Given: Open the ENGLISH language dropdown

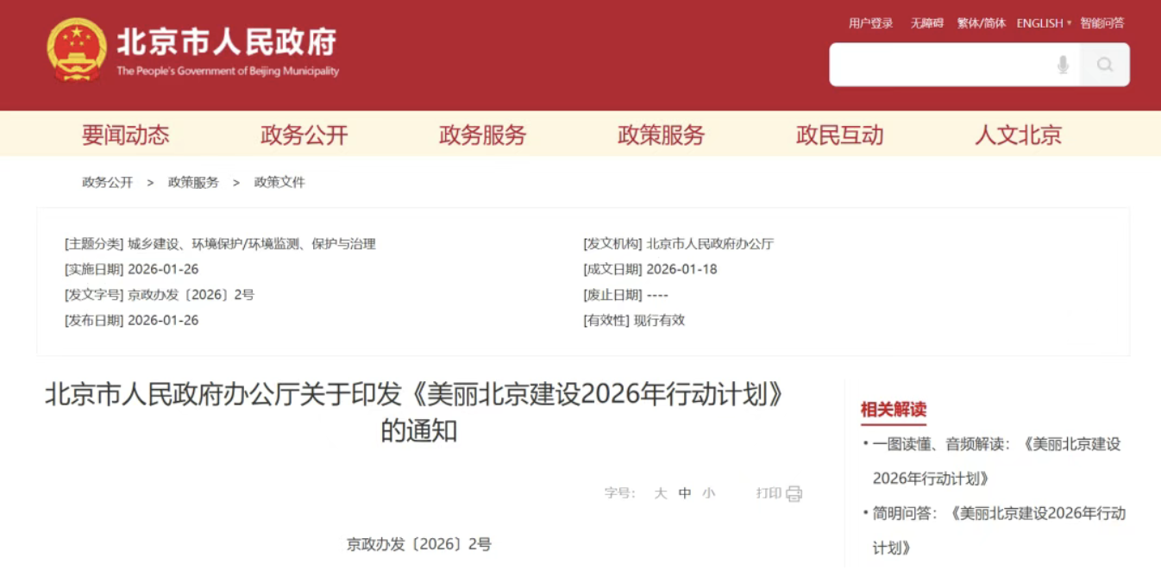Looking at the screenshot, I should pos(1040,23).
